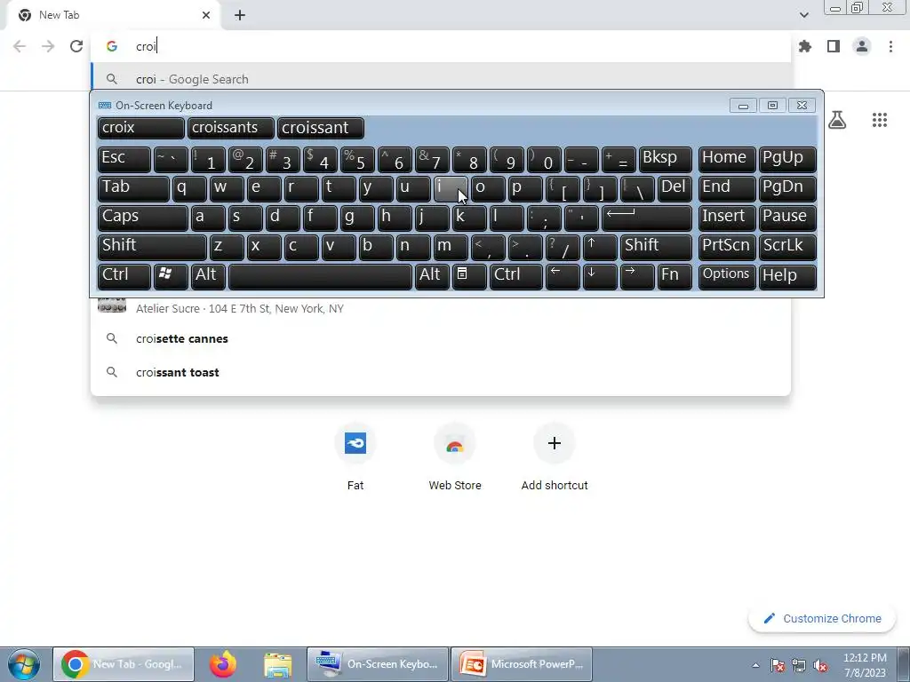Open On-Screen Keyboard Help
This screenshot has width=910, height=682.
pyautogui.click(x=787, y=276)
